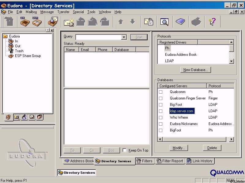The image size is (245, 183).
Task: Click the Reply toolbar icon
Action: 81,21
